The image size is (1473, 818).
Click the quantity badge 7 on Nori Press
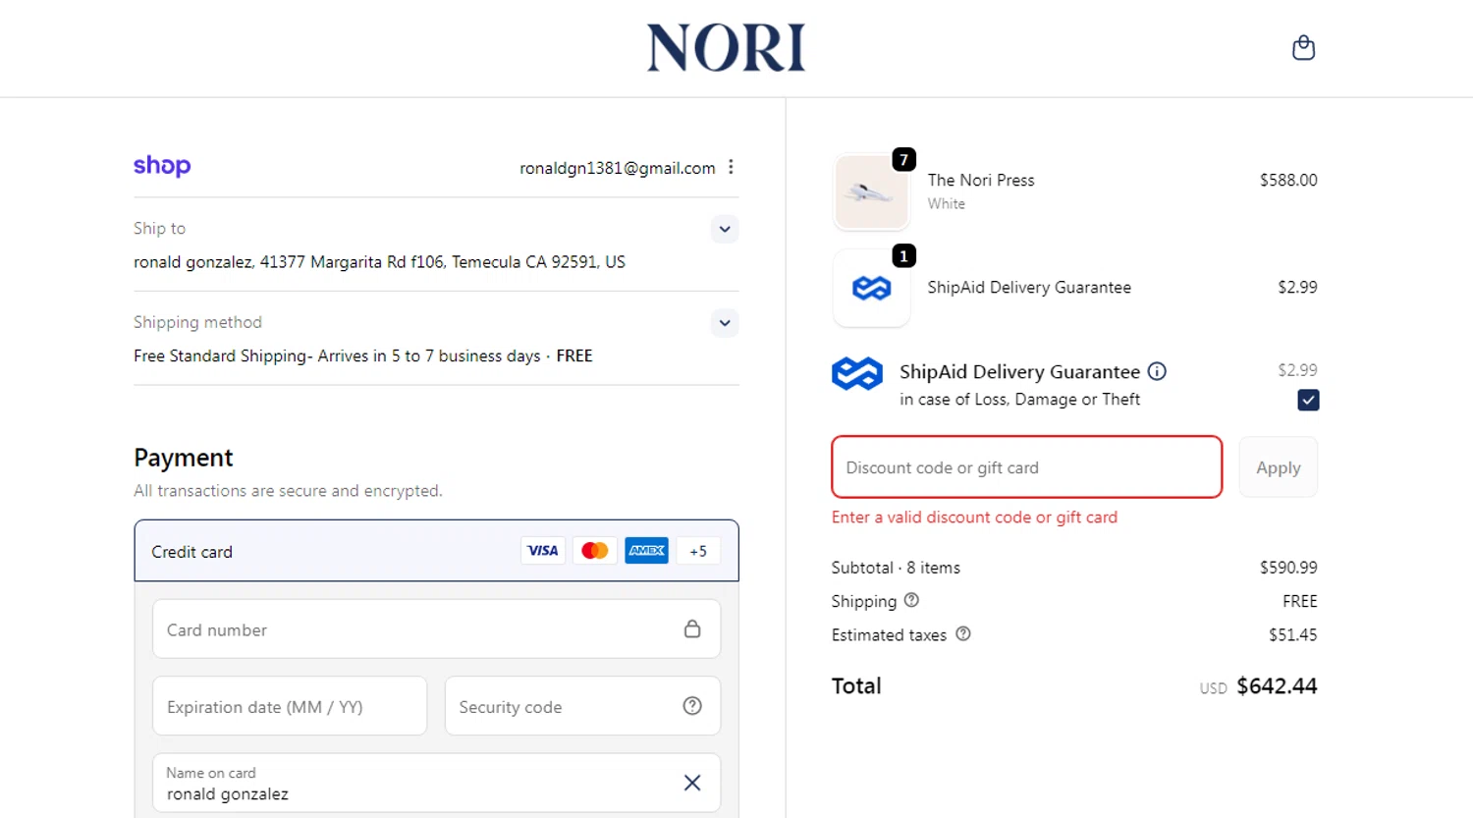(903, 159)
